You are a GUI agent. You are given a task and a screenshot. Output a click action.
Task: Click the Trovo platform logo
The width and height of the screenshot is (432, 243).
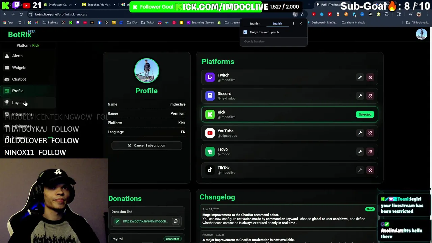[x=210, y=152]
